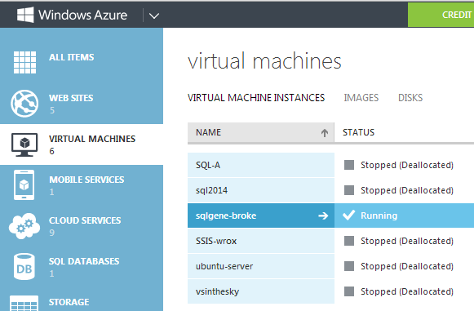The width and height of the screenshot is (474, 311).
Task: Click the green CREDIT button
Action: (441, 15)
